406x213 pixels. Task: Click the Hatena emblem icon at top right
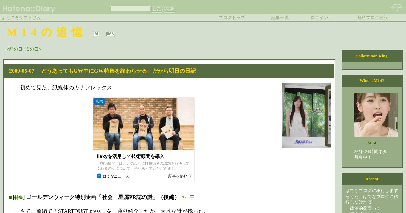coord(397,7)
